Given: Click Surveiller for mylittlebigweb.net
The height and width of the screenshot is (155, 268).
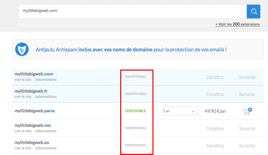Looking at the screenshot, I should pos(247,128).
